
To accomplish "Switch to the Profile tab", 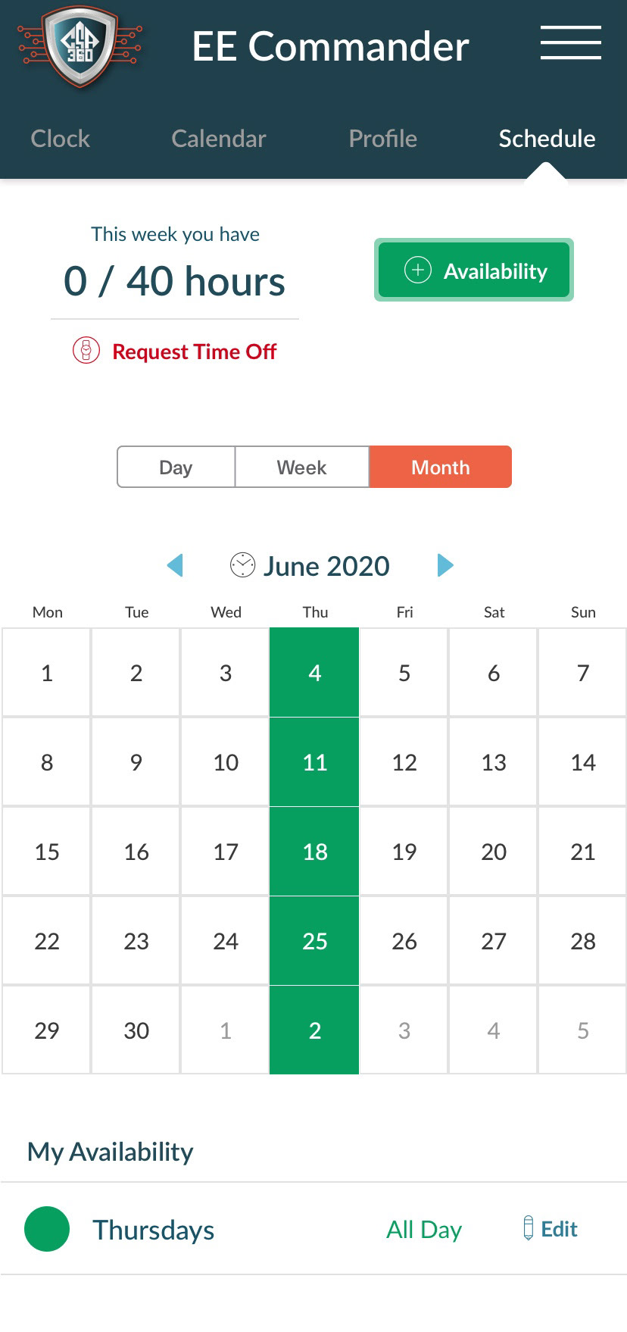I will (382, 139).
